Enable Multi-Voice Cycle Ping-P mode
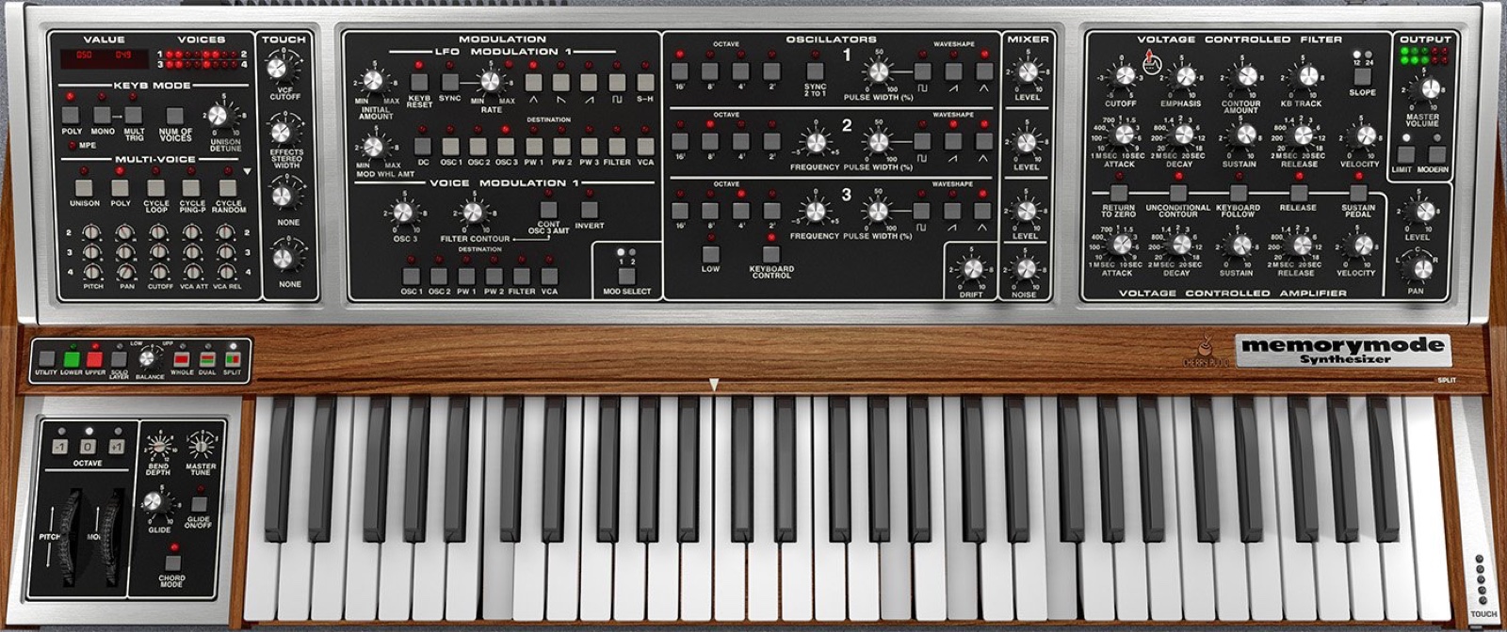Screen dimensions: 1507x632 tap(191, 188)
